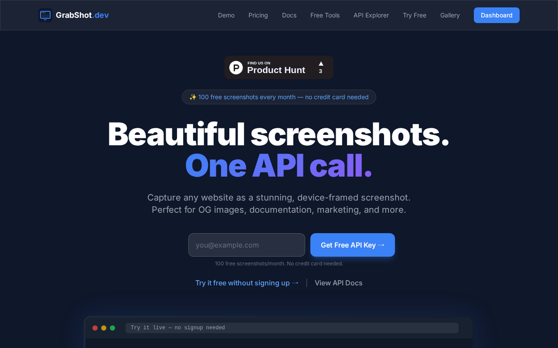Open the Free Tools menu item

pos(325,15)
